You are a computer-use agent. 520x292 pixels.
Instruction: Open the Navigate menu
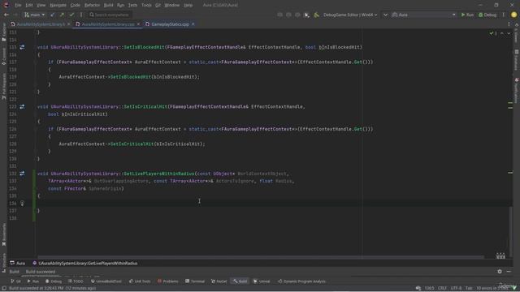point(58,5)
